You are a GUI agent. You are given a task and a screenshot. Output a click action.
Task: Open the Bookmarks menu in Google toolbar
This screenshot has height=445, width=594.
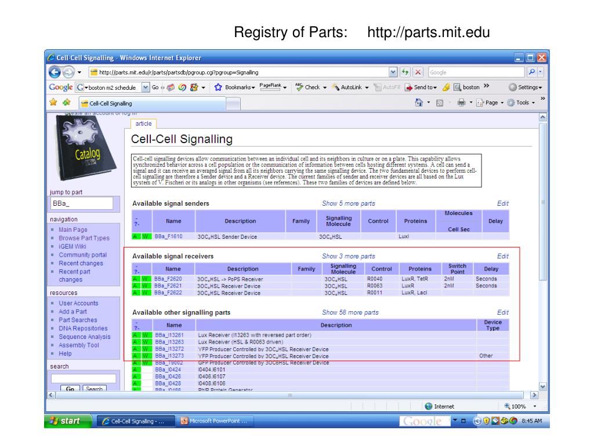[x=240, y=87]
